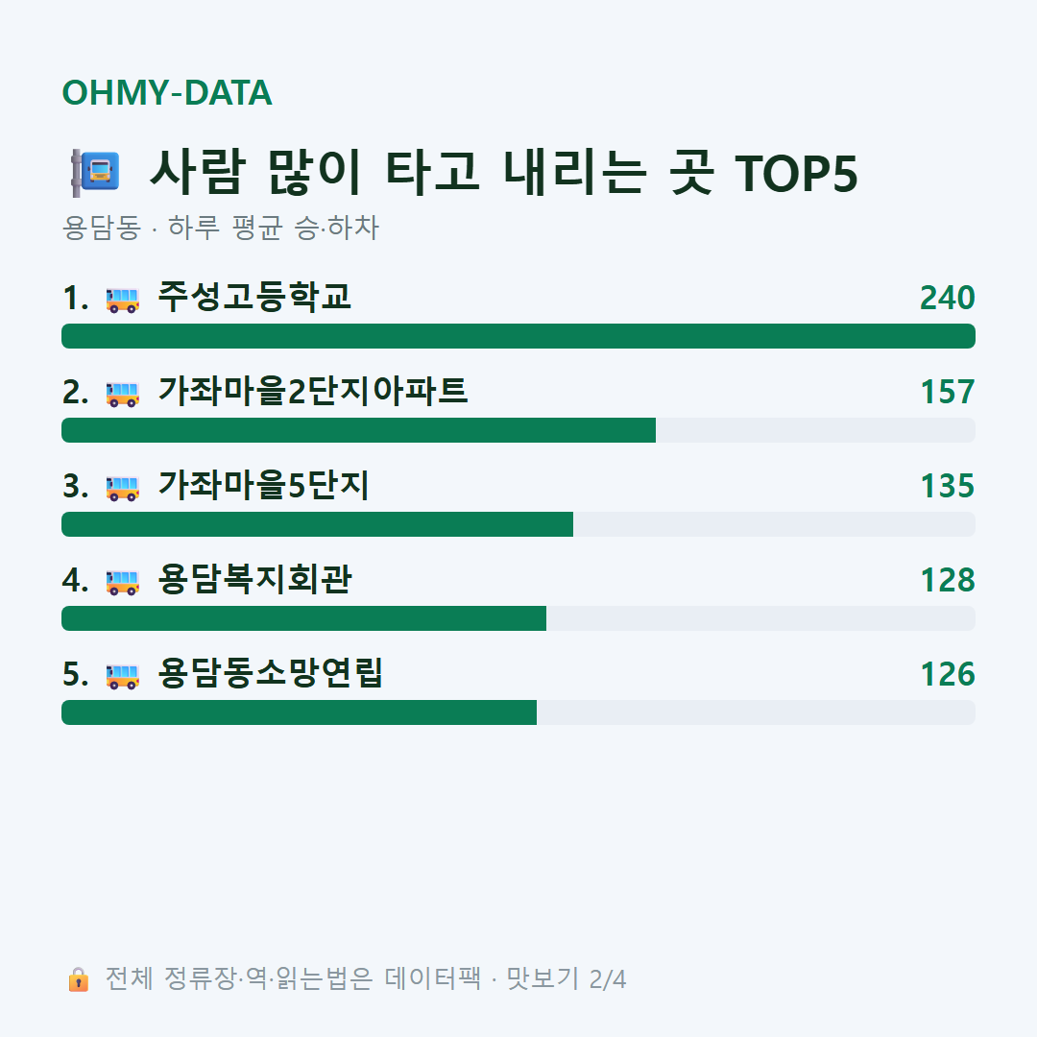This screenshot has width=1037, height=1037.
Task: Click the full-width bar for 주성고등학교
Action: (x=518, y=336)
